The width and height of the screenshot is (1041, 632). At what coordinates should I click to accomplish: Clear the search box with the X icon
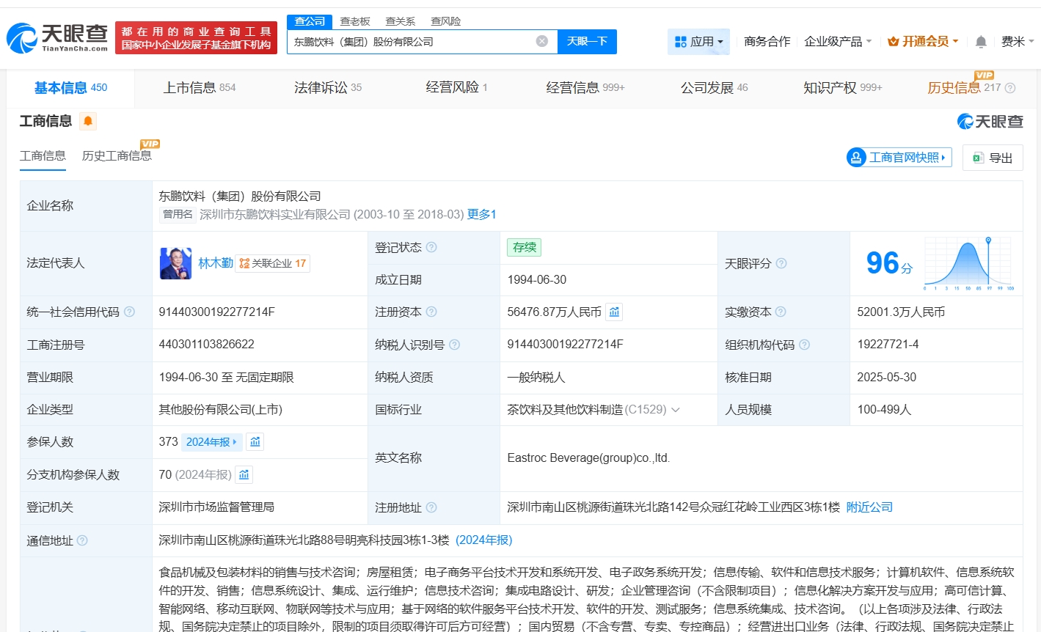(542, 41)
